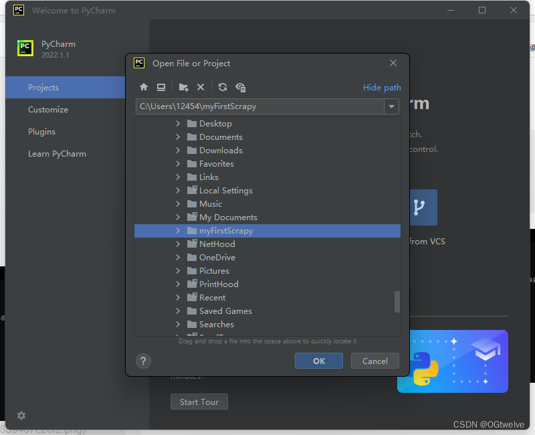
Task: Select the myFirstScrapy folder row
Action: (267, 231)
